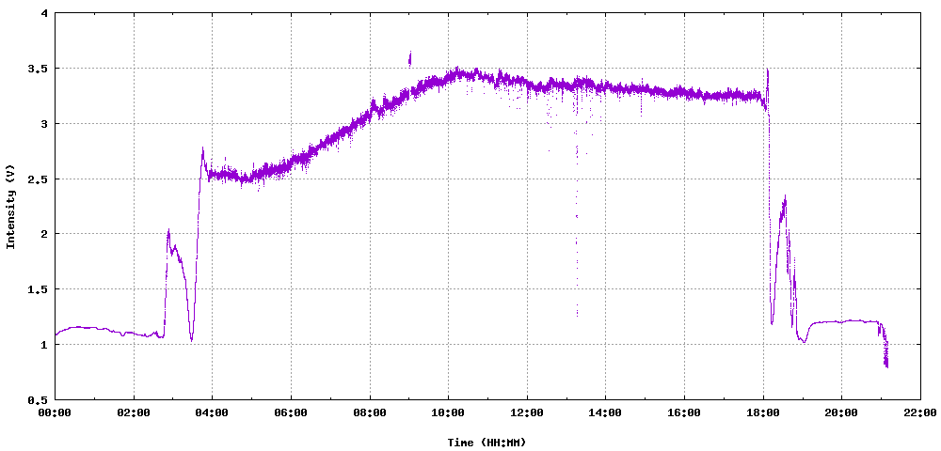
Task: Select the "08:00" x-axis tick label
Action: coord(370,412)
